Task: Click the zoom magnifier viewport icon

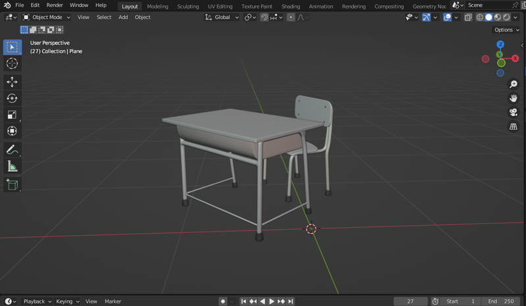Action: click(x=514, y=84)
